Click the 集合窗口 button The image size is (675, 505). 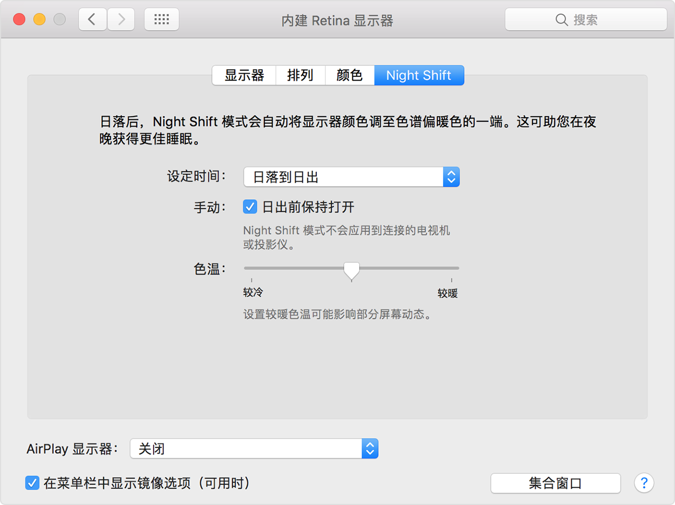(555, 483)
